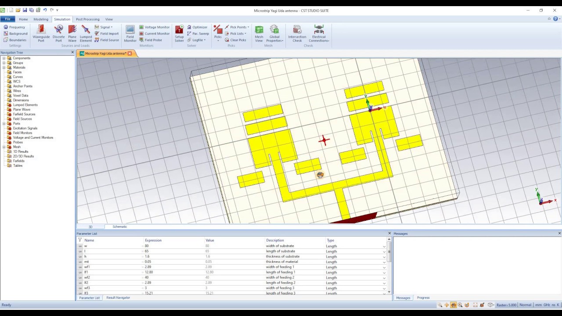562x316 pixels.
Task: Select the Discrete Port tool
Action: (58, 33)
